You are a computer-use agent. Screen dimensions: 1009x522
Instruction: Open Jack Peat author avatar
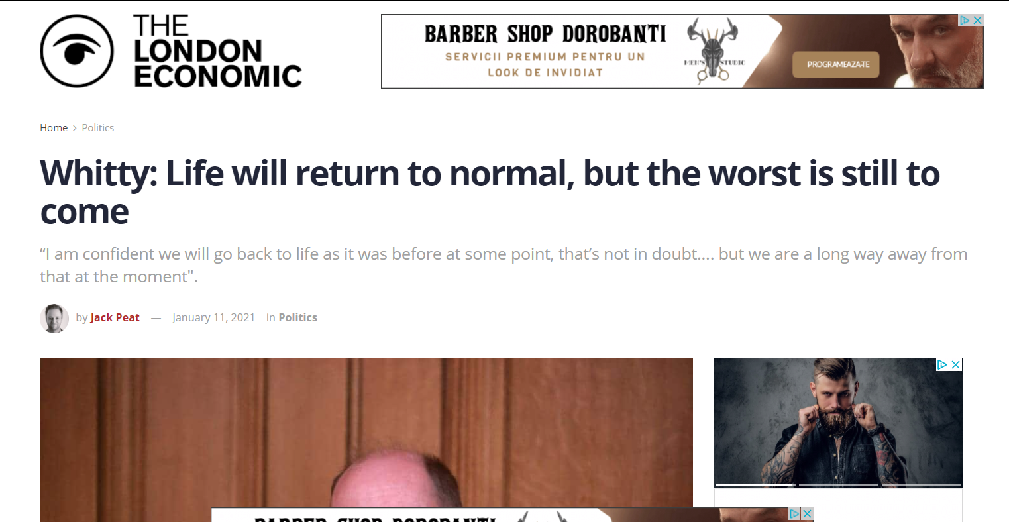(54, 318)
